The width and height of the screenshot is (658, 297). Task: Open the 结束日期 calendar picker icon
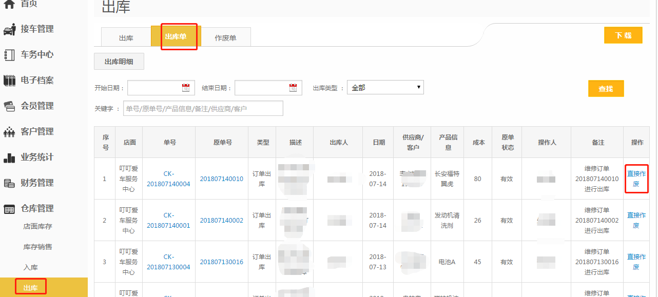click(x=293, y=88)
